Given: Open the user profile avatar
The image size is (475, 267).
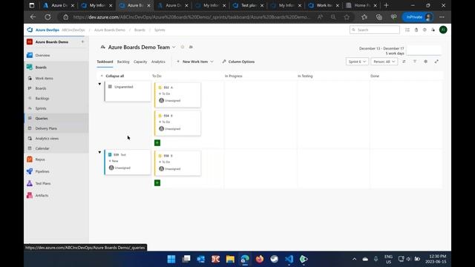Looking at the screenshot, I should (443, 30).
